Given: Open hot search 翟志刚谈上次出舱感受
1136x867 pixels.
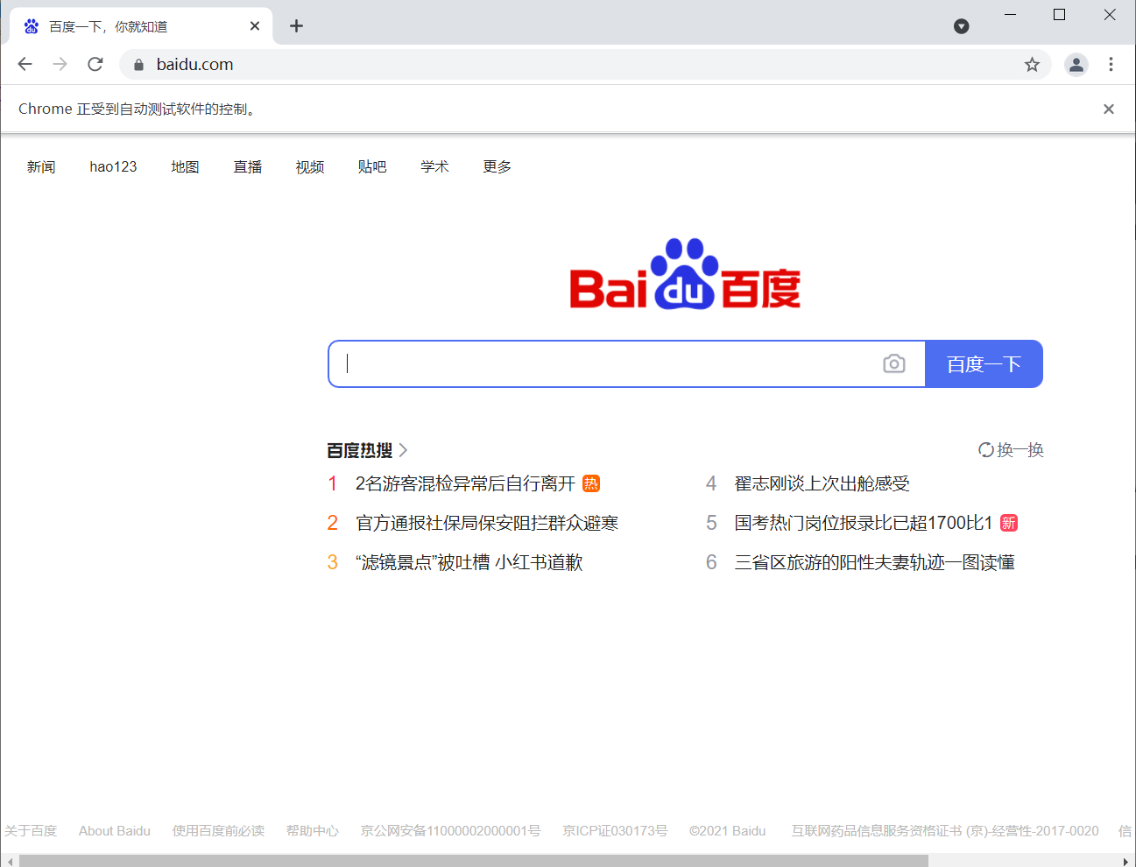Looking at the screenshot, I should [822, 483].
